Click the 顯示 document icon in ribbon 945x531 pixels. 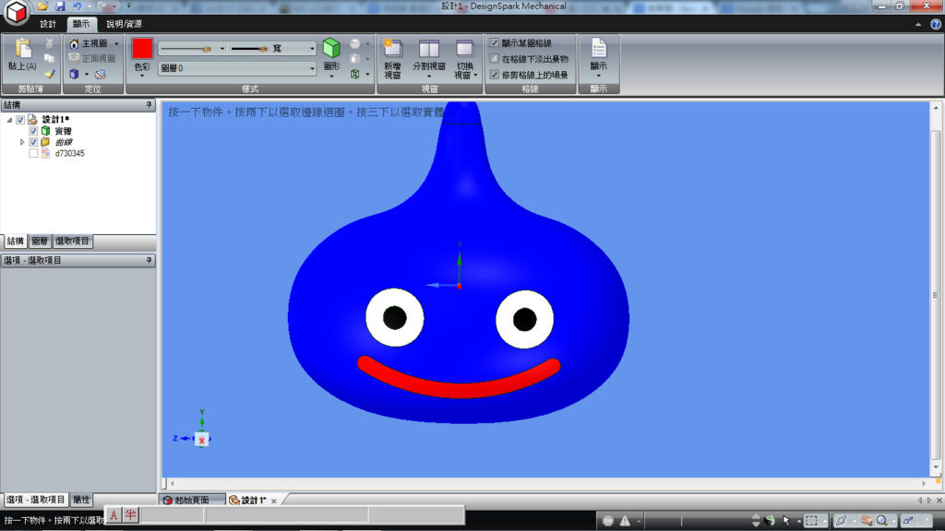[598, 48]
